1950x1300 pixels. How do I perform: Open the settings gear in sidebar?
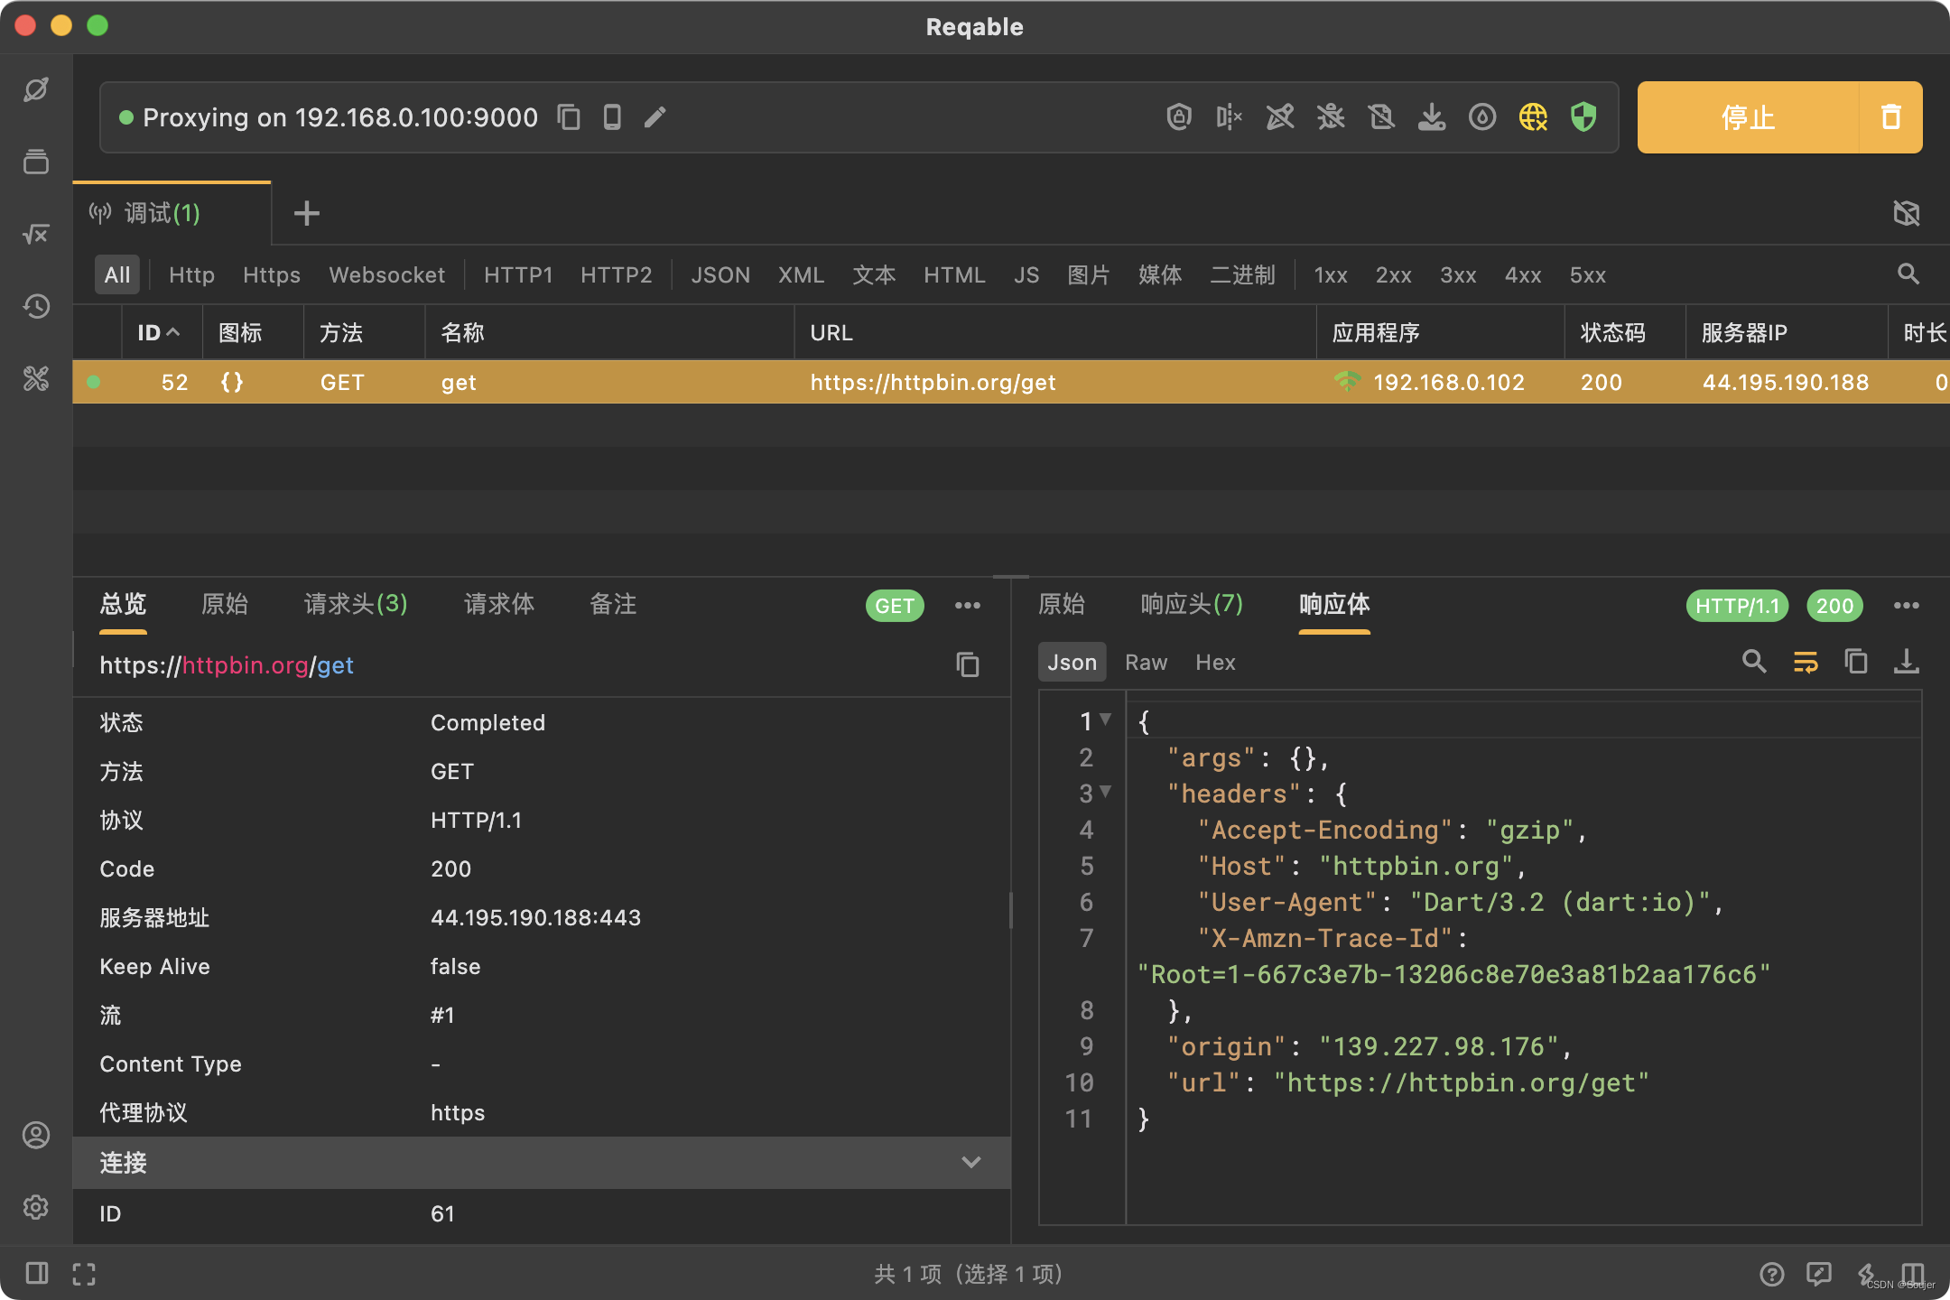coord(36,1207)
